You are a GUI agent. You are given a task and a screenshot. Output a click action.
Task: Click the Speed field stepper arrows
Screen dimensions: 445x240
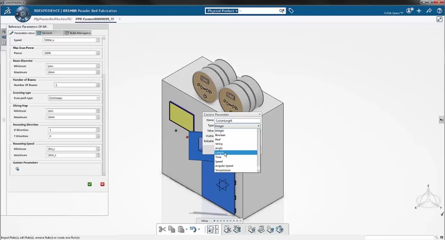coord(98,40)
